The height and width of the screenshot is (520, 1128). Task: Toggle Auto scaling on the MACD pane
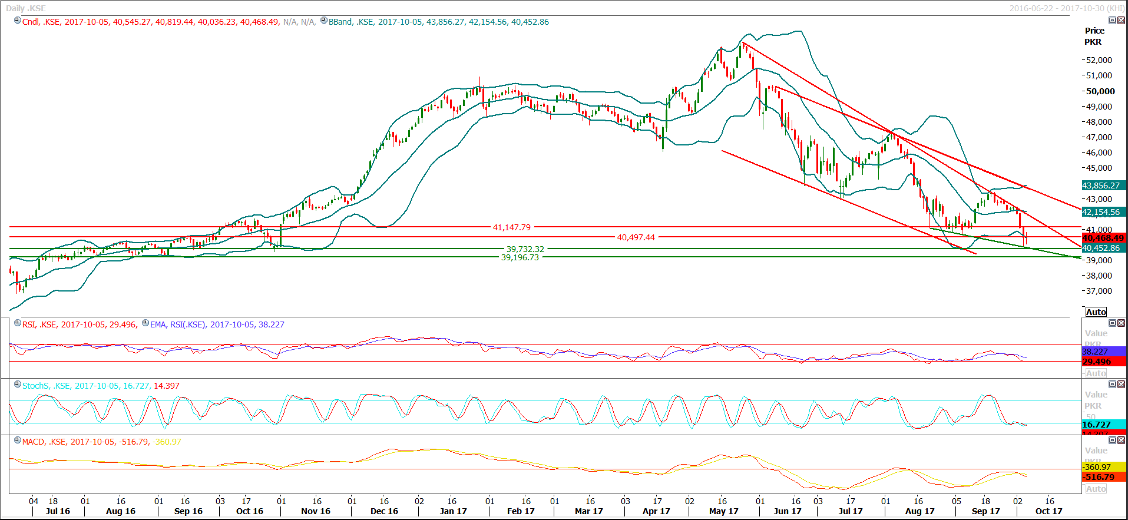[1096, 489]
